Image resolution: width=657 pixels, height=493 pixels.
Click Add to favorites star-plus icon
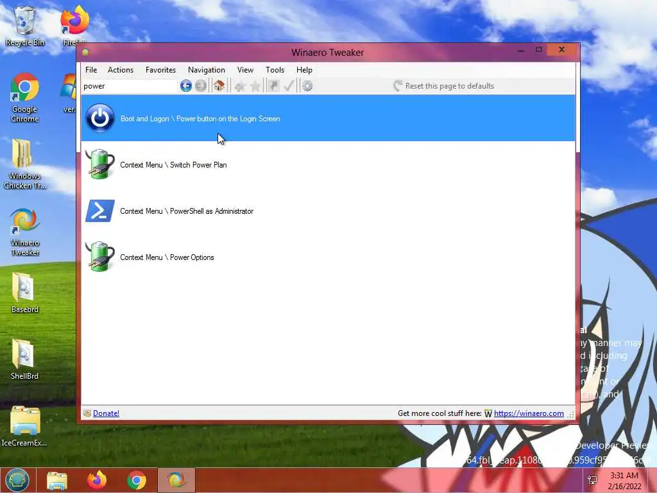click(x=240, y=87)
